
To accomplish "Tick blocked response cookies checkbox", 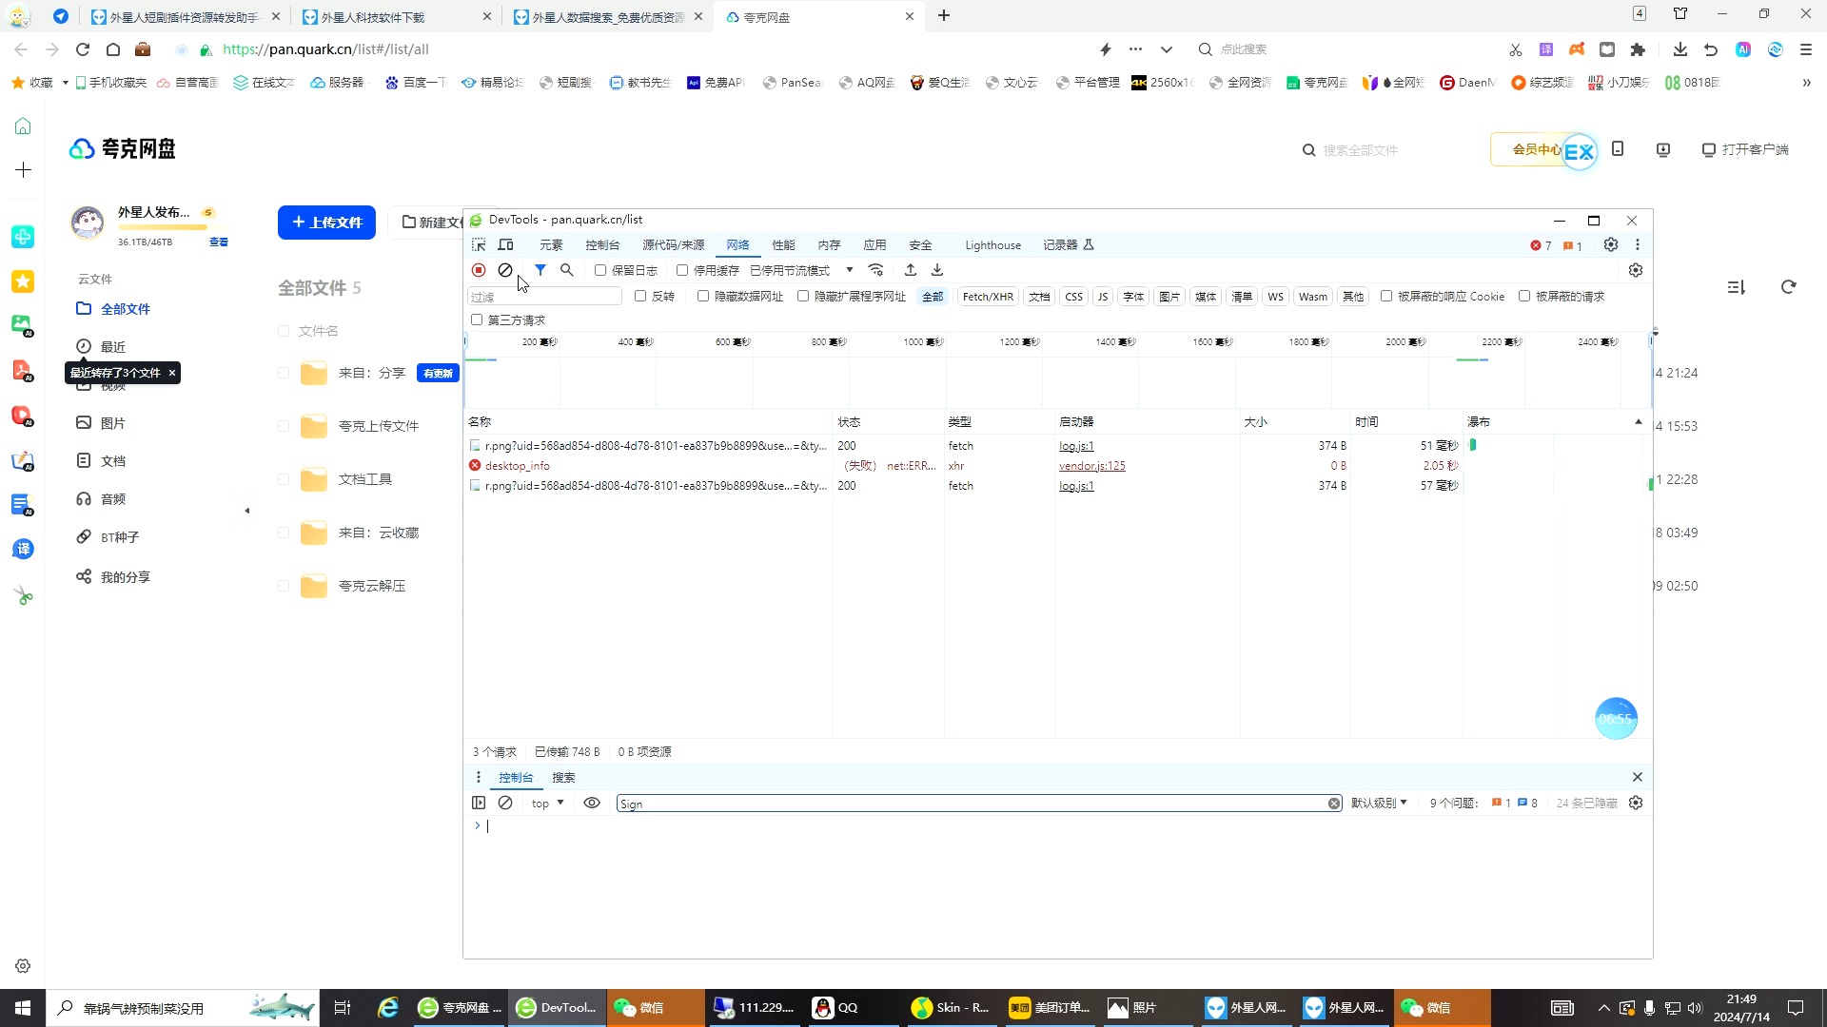I will [1386, 297].
